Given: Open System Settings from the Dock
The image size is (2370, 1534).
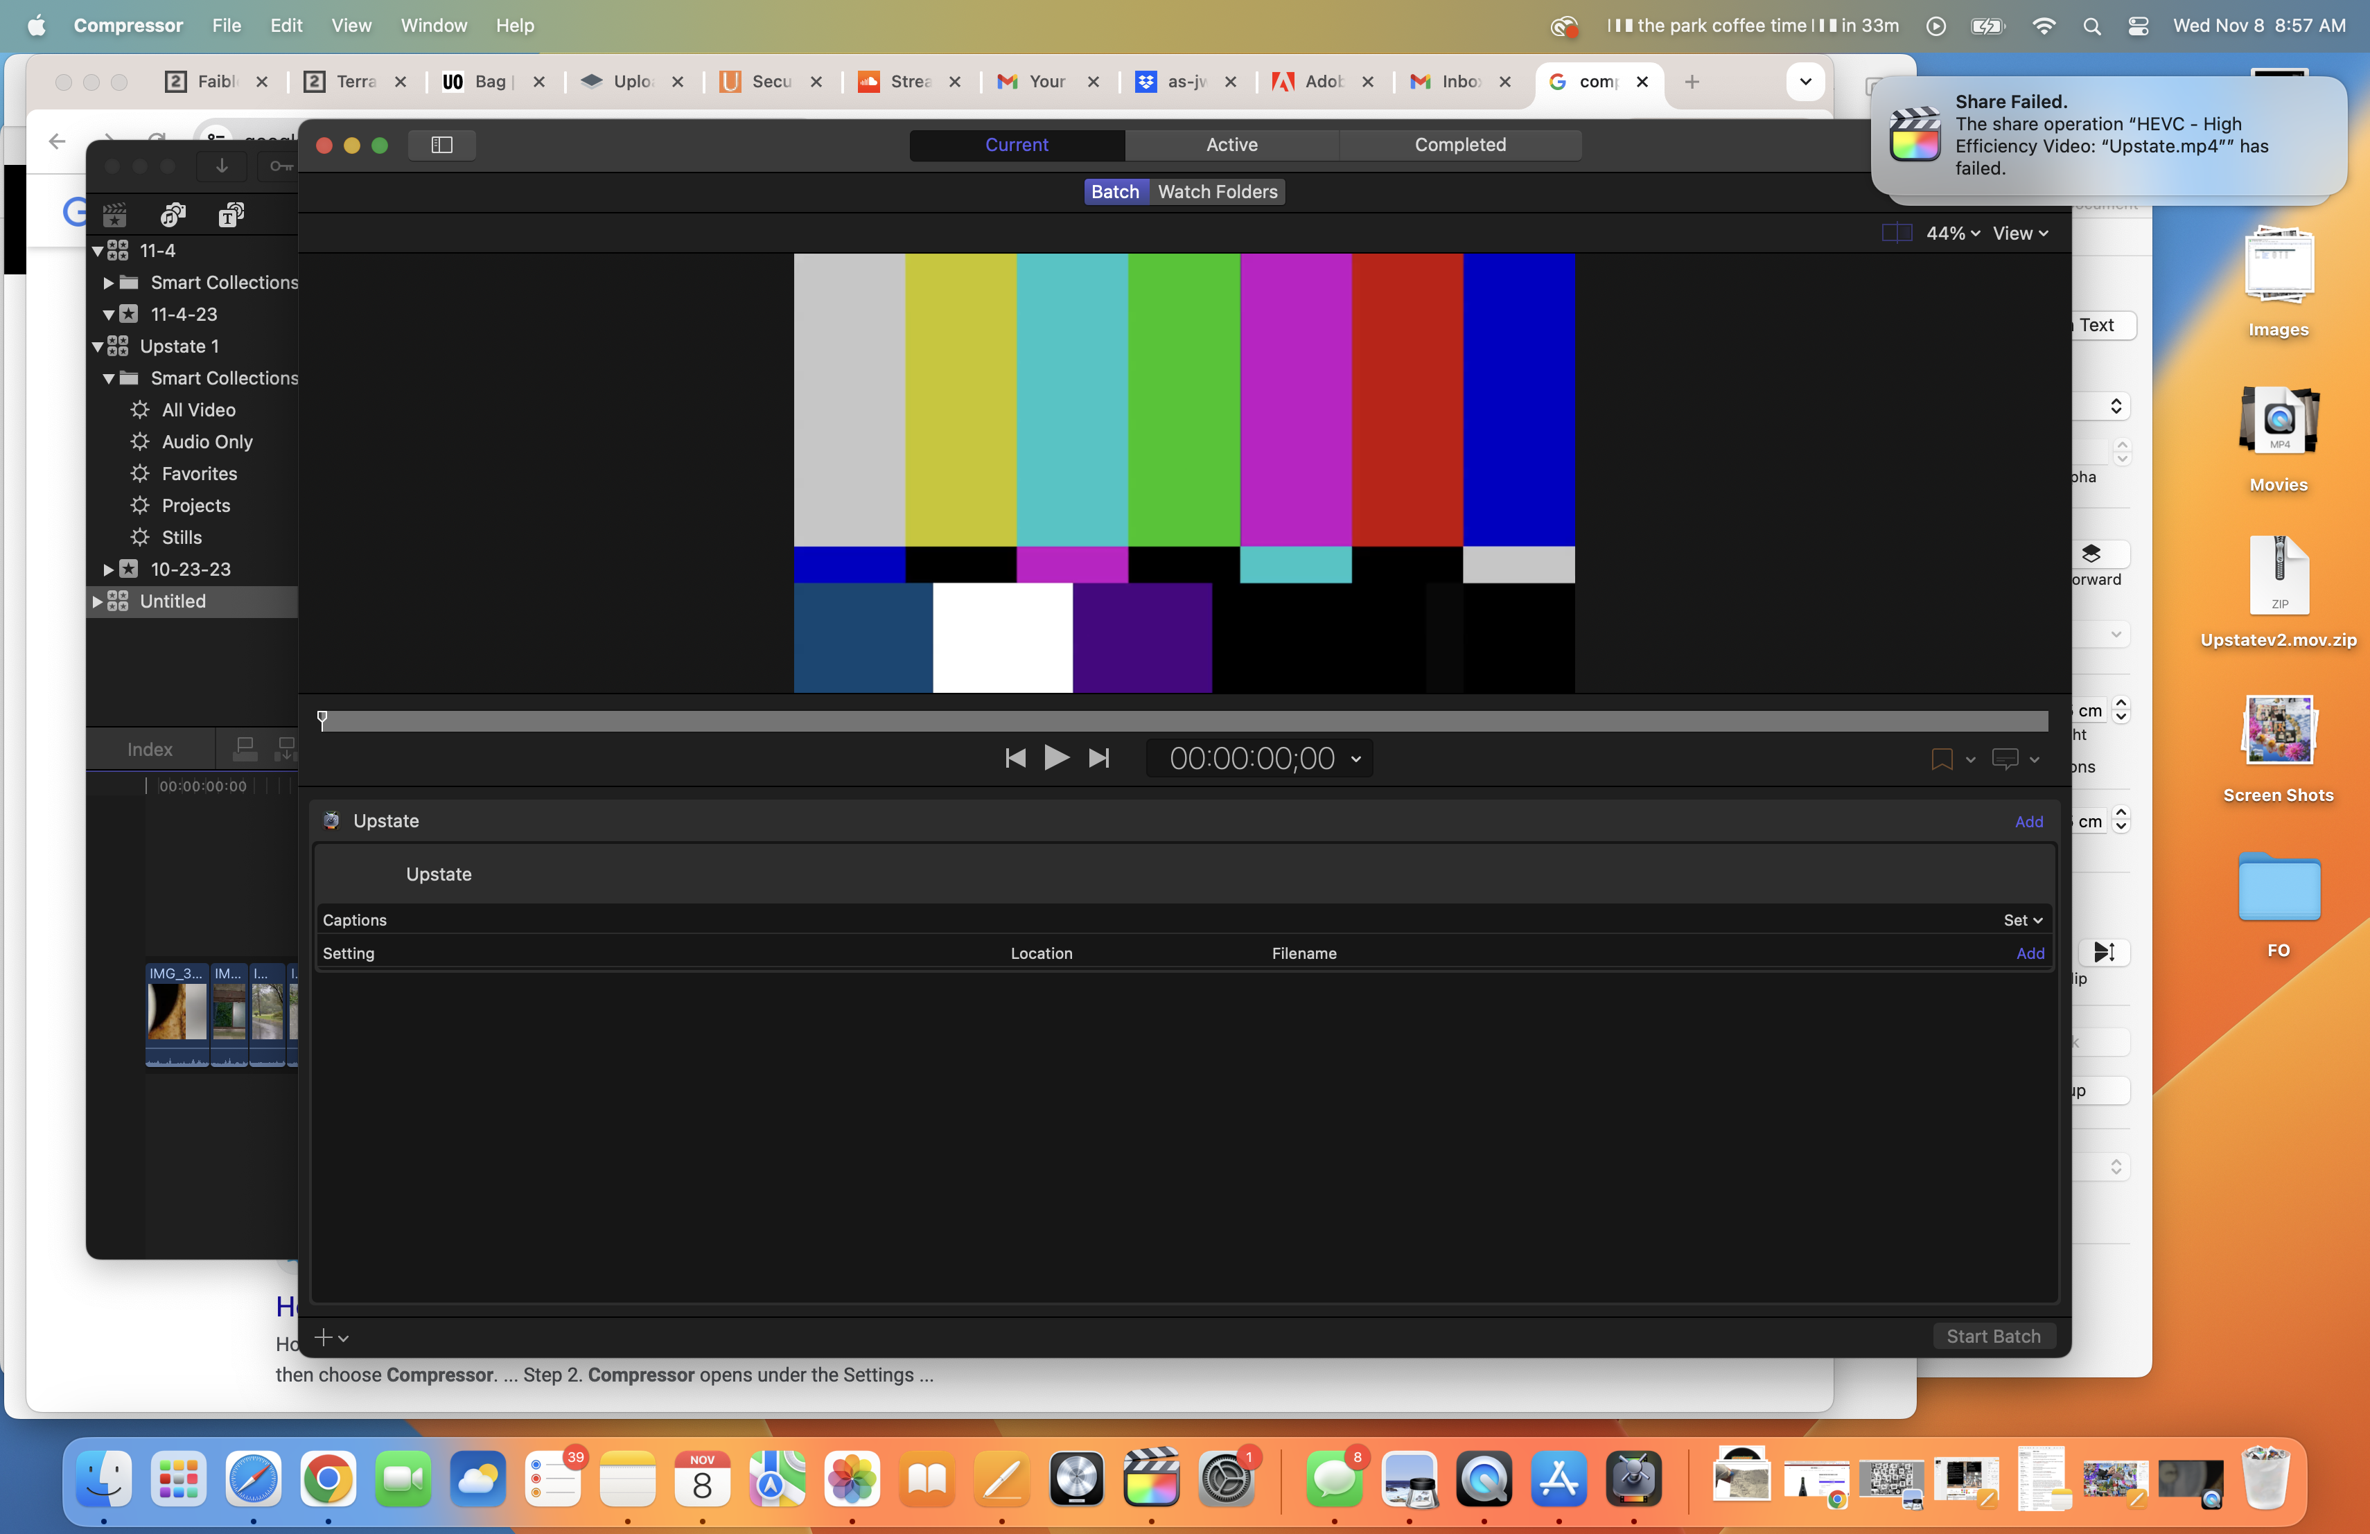Looking at the screenshot, I should click(x=1227, y=1477).
